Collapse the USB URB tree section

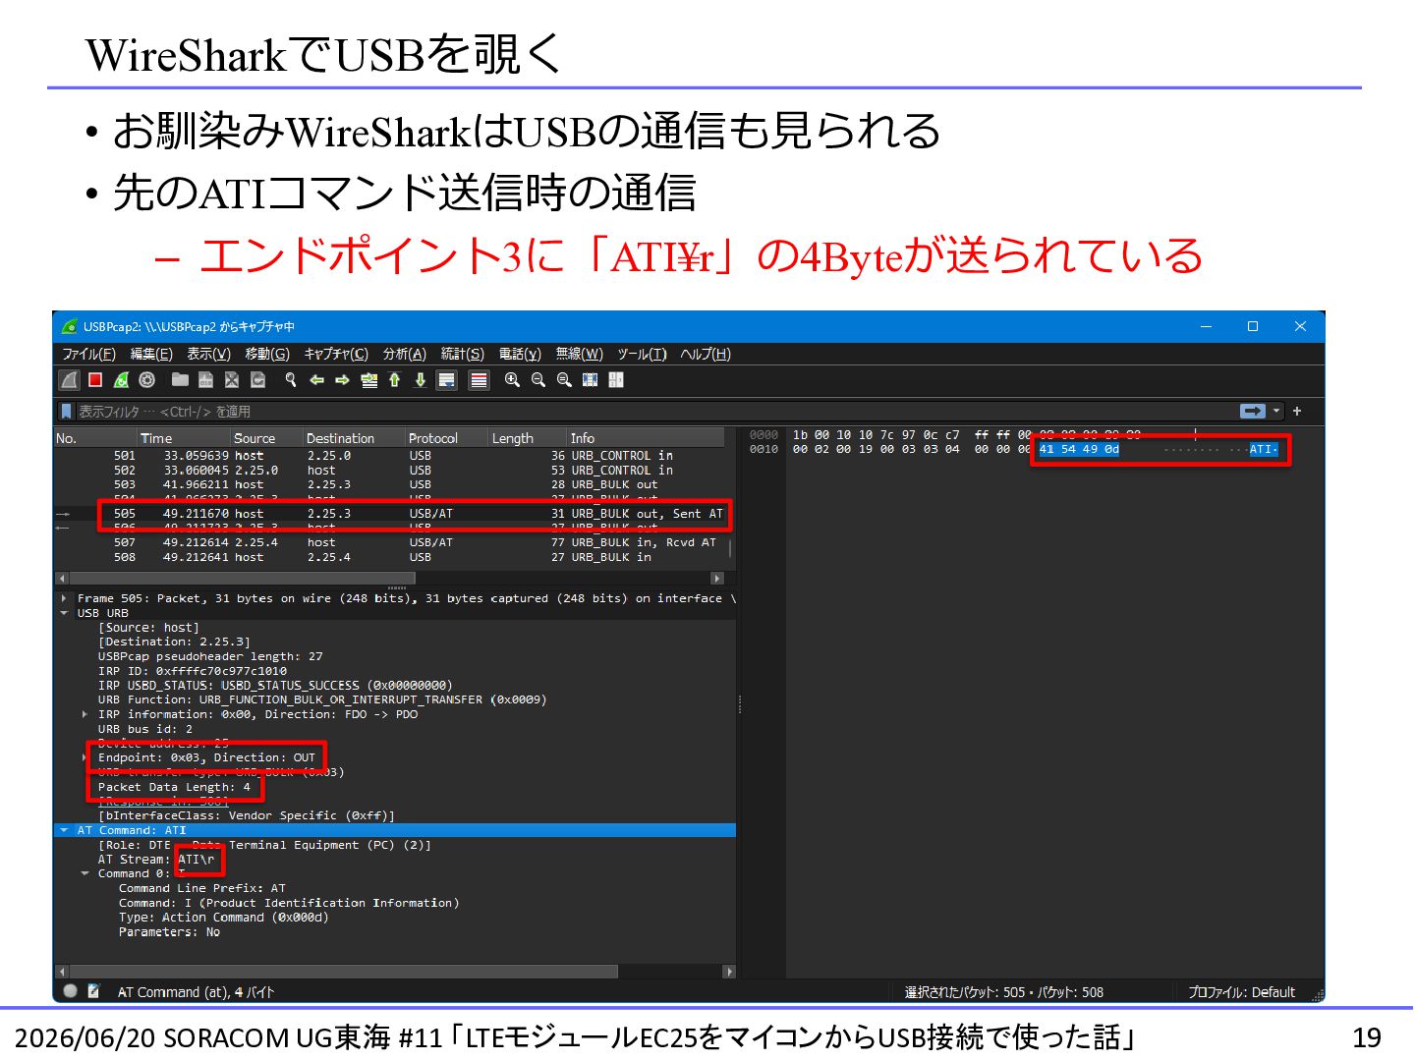(x=64, y=613)
